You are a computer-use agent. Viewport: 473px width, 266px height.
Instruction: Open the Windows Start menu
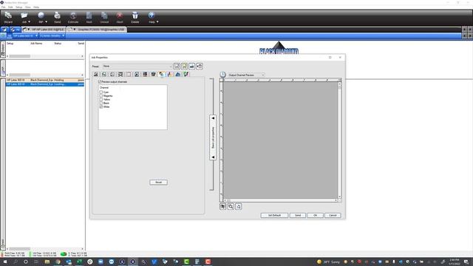click(x=5, y=262)
